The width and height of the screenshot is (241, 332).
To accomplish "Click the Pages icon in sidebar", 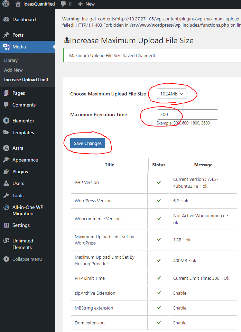I will [6, 93].
